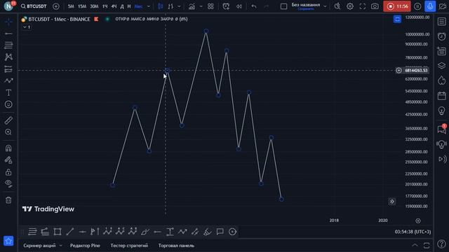
Task: Toggle lock all drawings
Action: point(8,172)
